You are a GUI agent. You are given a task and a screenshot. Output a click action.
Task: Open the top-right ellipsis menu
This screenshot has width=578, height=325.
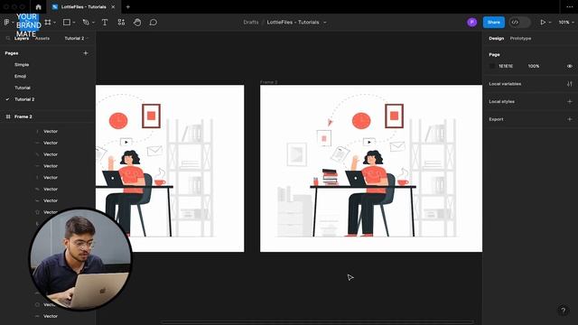coord(569,6)
